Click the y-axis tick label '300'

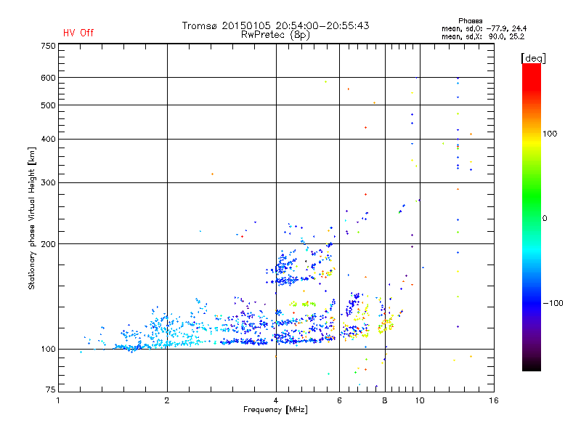(48, 182)
